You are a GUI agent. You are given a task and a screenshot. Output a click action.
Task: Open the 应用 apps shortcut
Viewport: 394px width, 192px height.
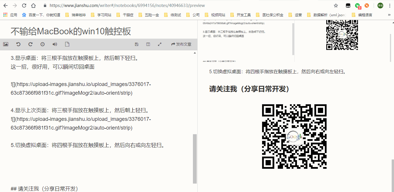coord(10,15)
